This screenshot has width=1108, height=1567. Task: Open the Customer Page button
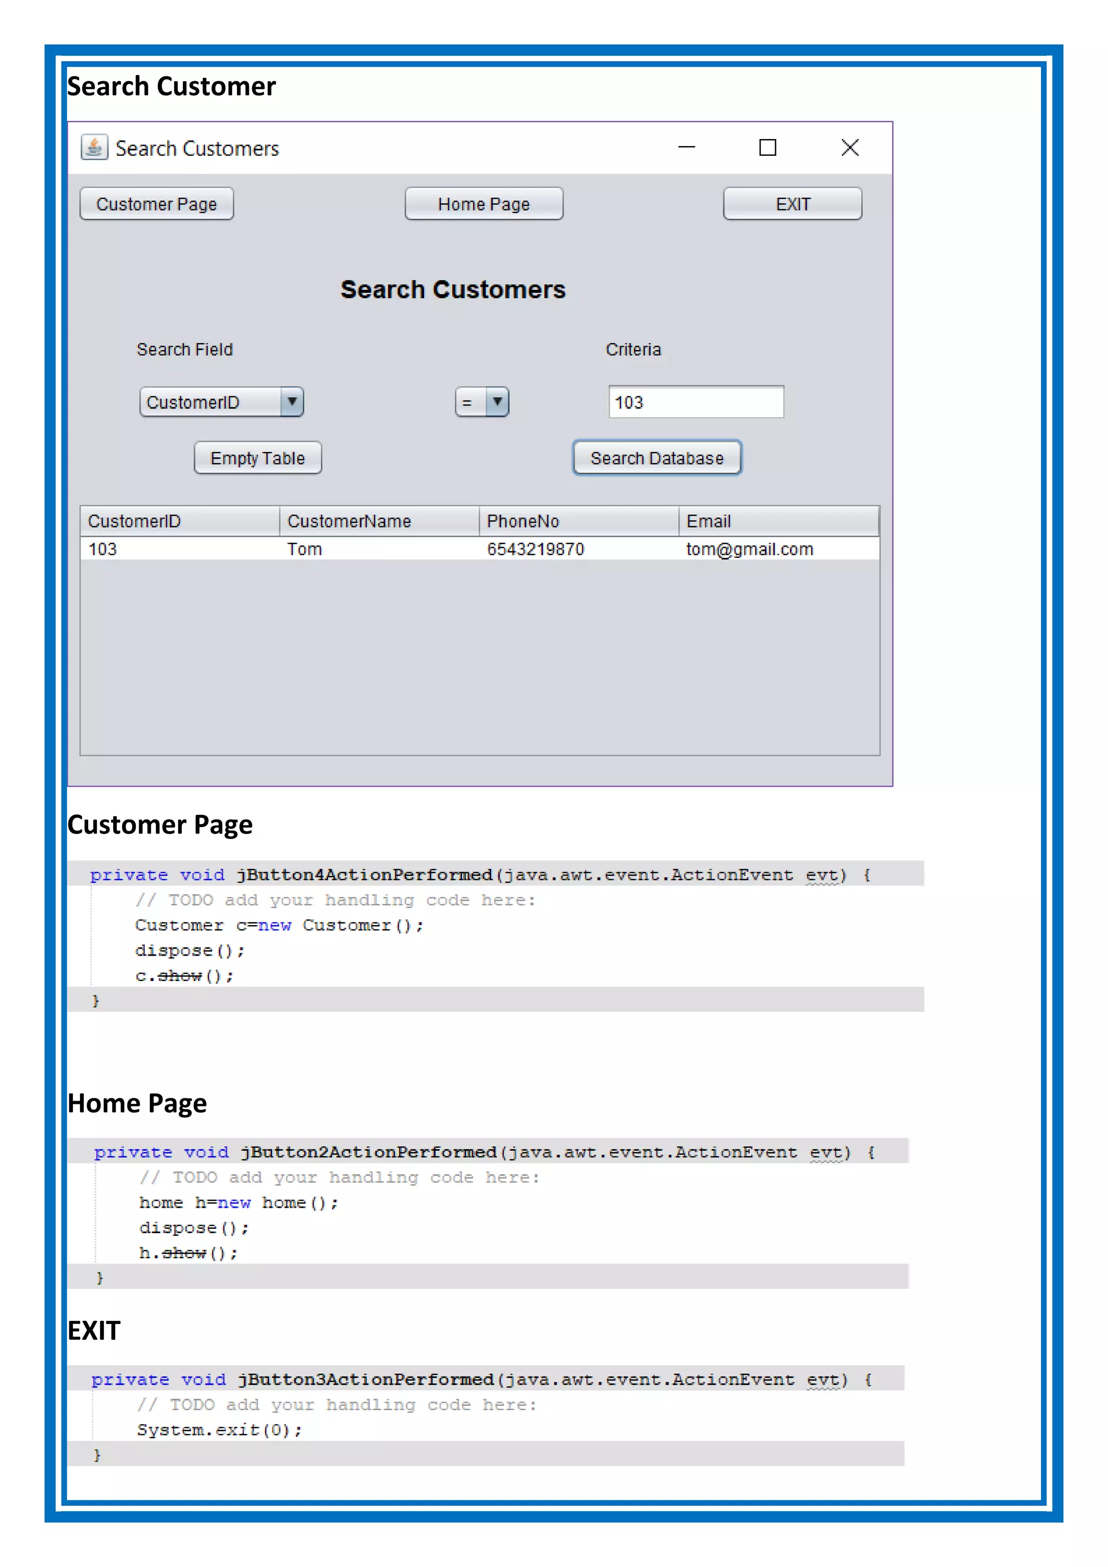156,204
